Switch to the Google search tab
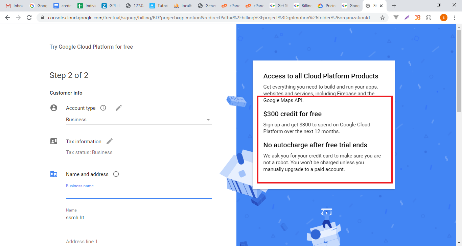462x246 pixels. [38, 6]
